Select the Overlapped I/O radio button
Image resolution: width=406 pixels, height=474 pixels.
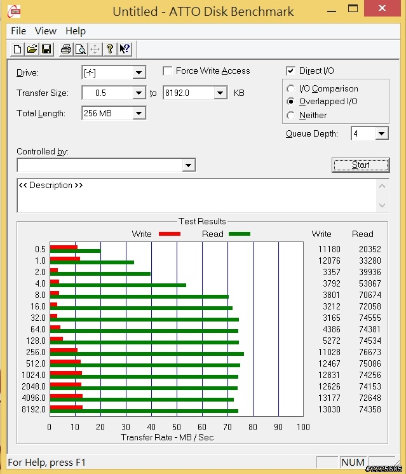[290, 102]
